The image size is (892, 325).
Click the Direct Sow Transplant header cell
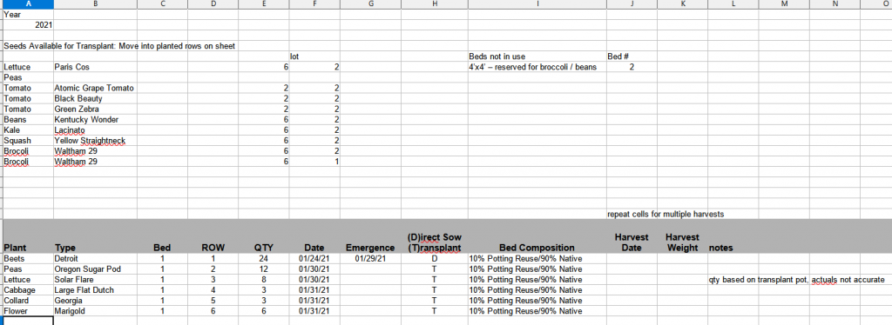point(435,242)
